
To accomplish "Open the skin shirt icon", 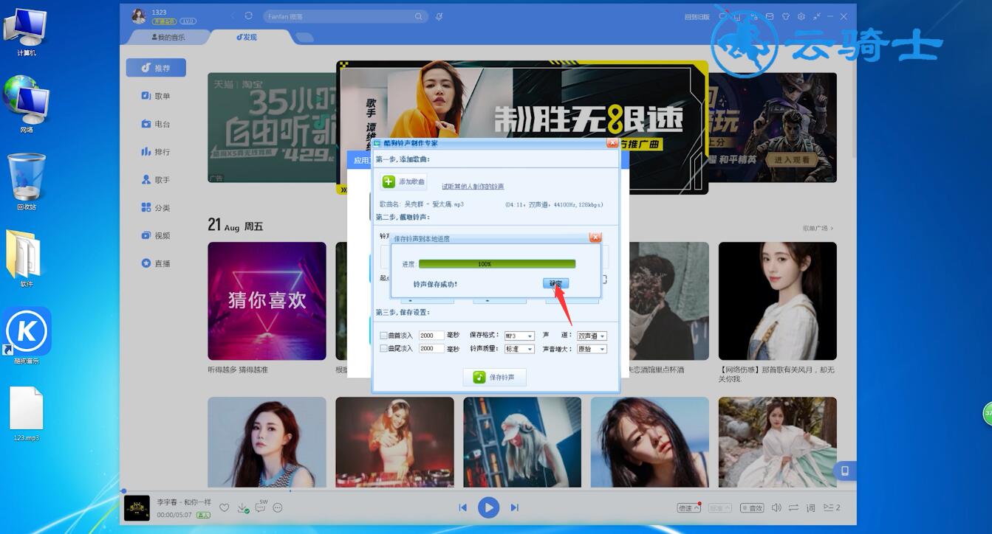I will pos(785,16).
